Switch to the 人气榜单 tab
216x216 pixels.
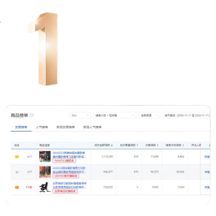click(42, 127)
